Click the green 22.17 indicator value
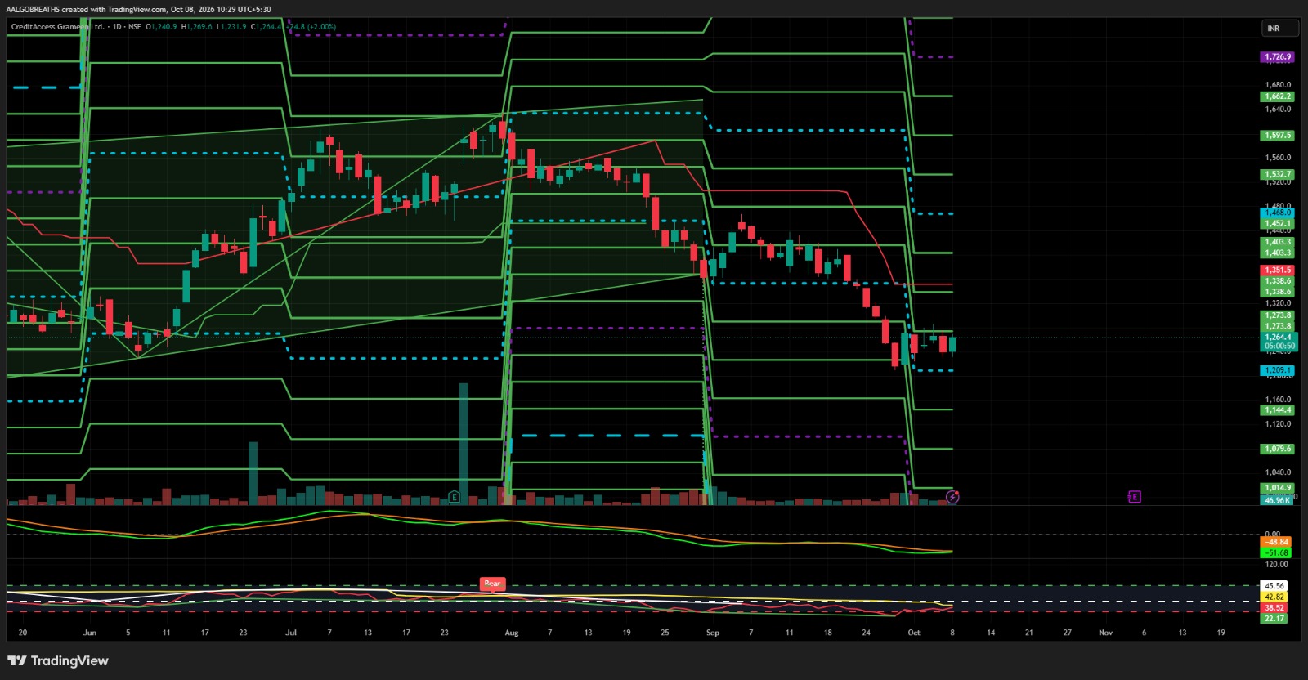The image size is (1308, 680). 1274,619
